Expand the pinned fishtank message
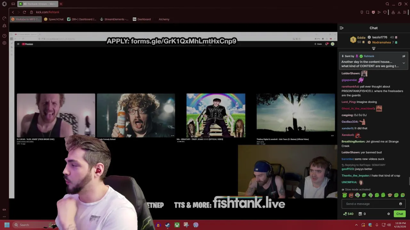 pos(404,63)
